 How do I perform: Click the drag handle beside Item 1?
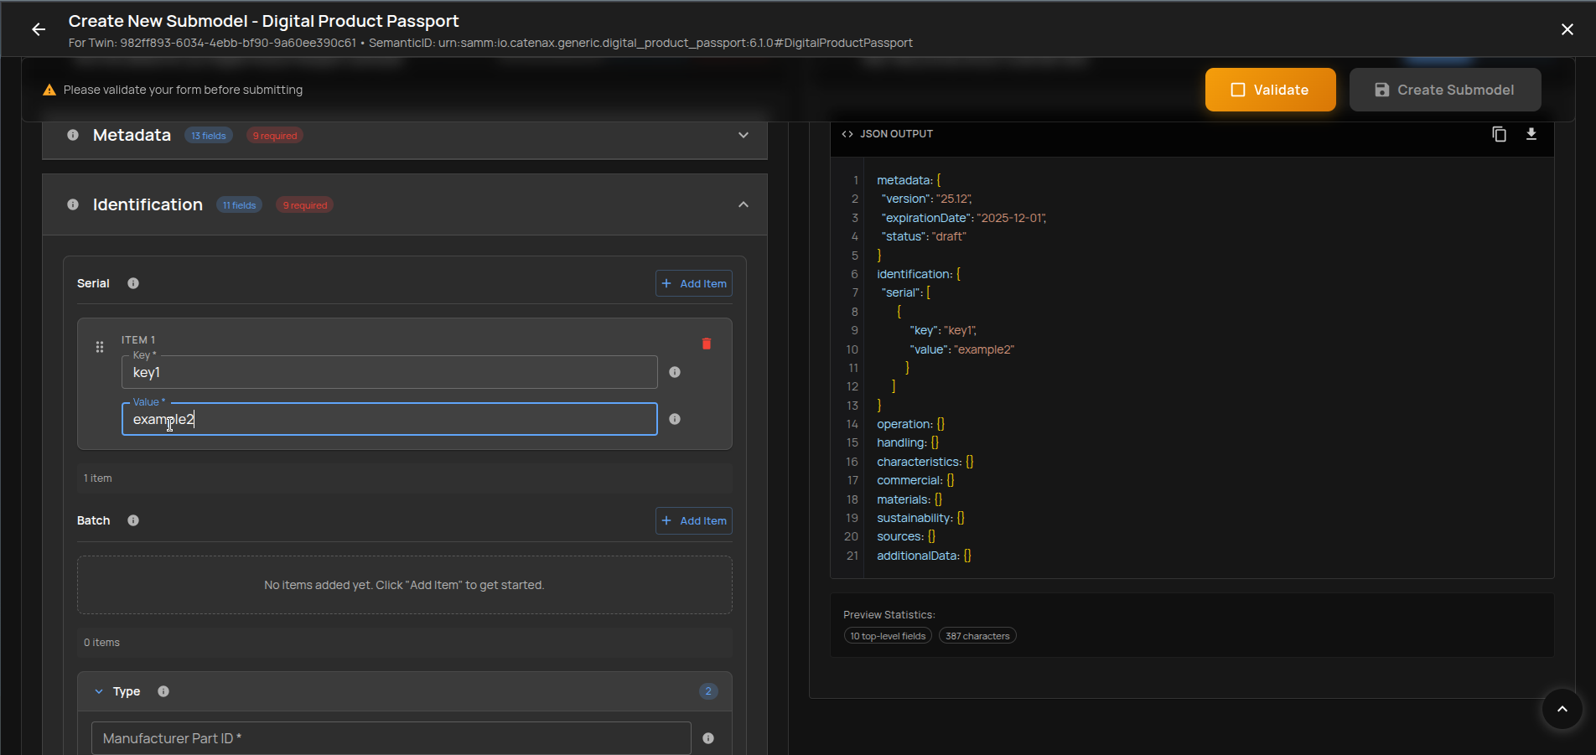click(x=99, y=346)
